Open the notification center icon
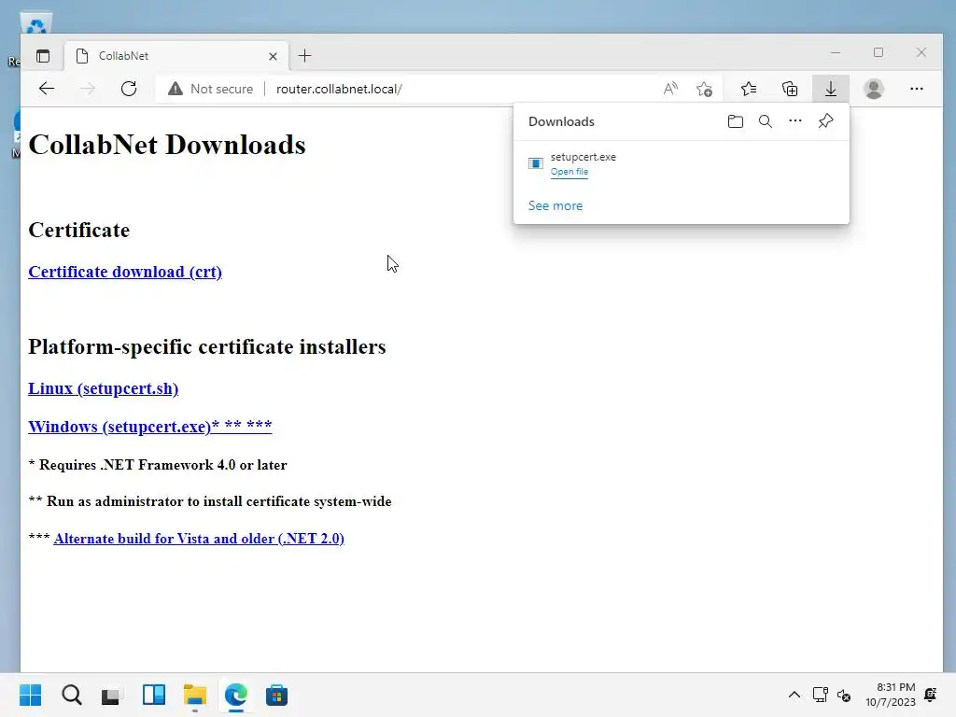The height and width of the screenshot is (717, 956). pos(931,695)
